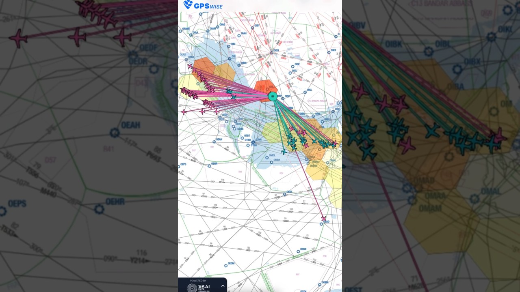The width and height of the screenshot is (520, 292).
Task: Select the OOMX airport marker
Action: coord(320,285)
